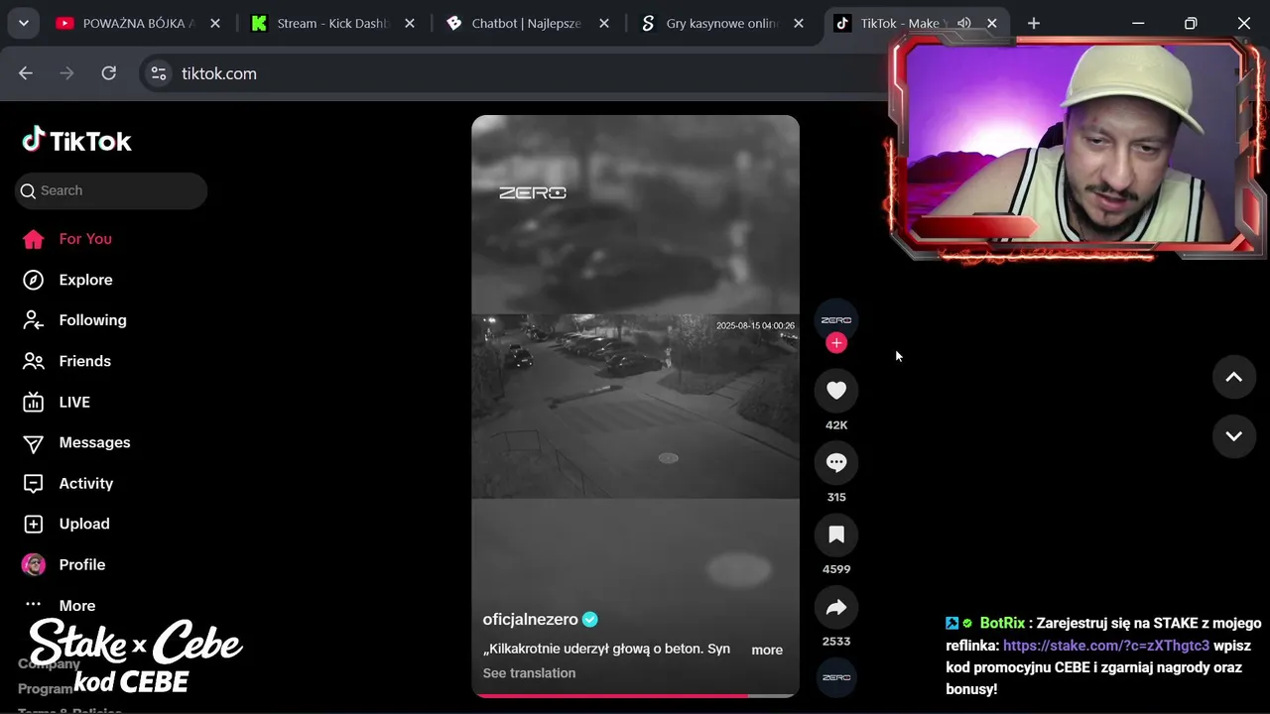Viewport: 1270px width, 714px height.
Task: Open the LIVE section
Action: coord(57,402)
